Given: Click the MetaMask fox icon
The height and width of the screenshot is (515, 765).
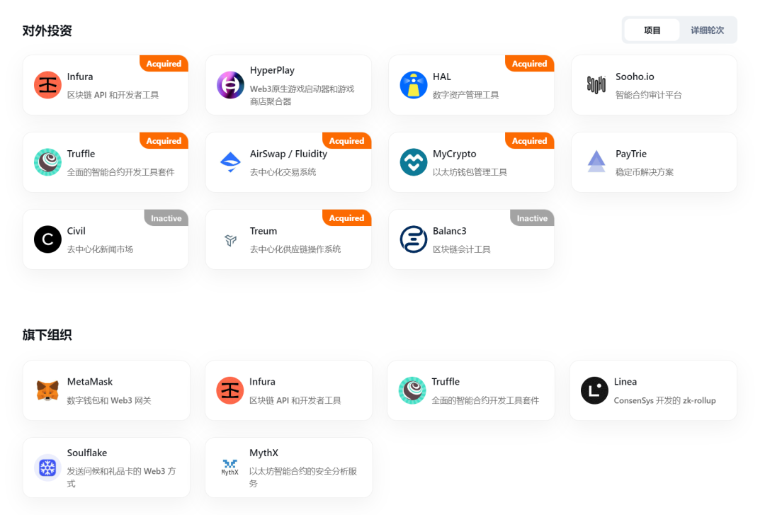Looking at the screenshot, I should click(x=48, y=390).
